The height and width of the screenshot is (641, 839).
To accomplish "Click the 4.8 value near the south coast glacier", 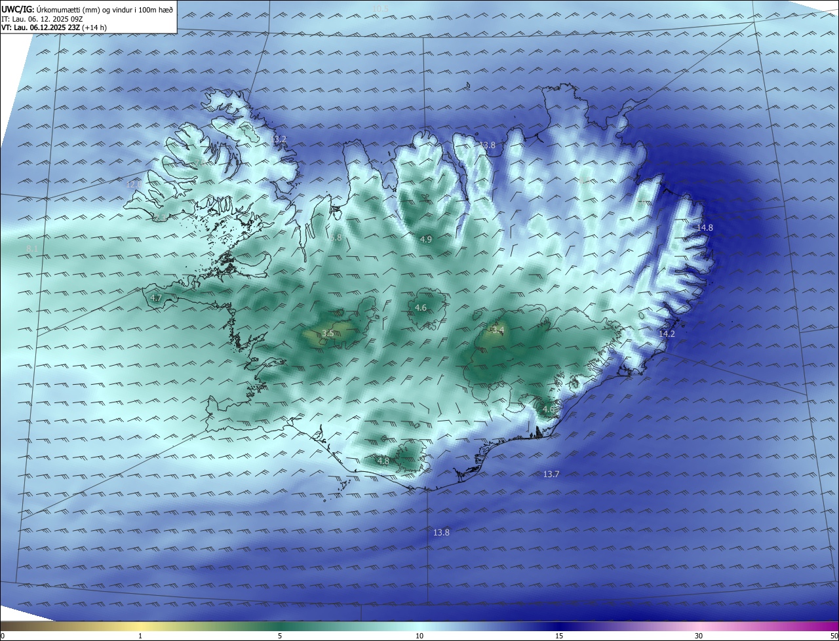I will click(x=383, y=461).
